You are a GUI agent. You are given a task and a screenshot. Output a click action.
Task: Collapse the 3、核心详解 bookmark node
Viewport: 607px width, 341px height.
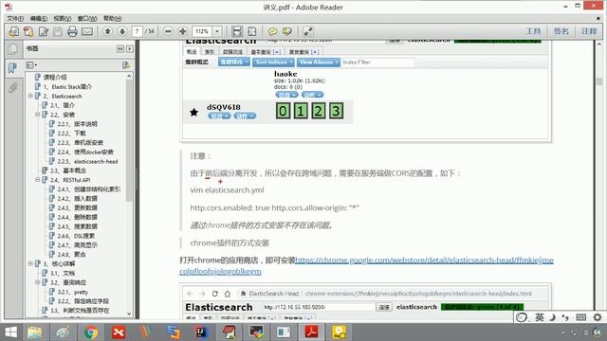click(x=30, y=263)
